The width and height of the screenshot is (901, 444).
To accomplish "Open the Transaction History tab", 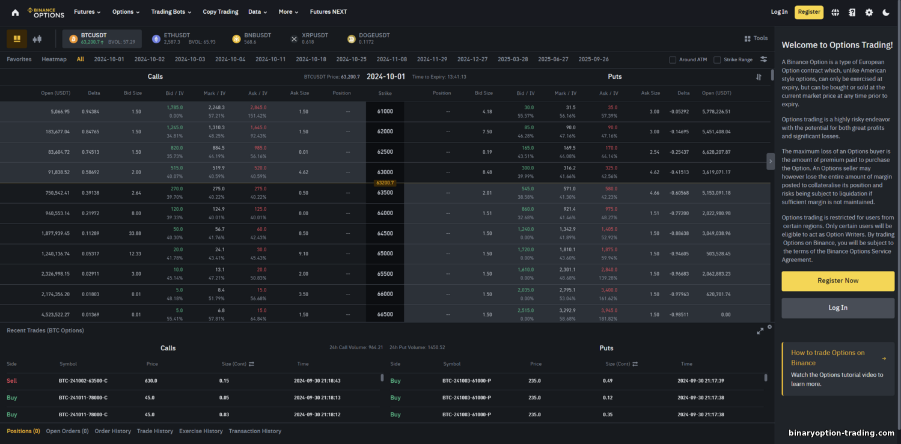I will (255, 431).
